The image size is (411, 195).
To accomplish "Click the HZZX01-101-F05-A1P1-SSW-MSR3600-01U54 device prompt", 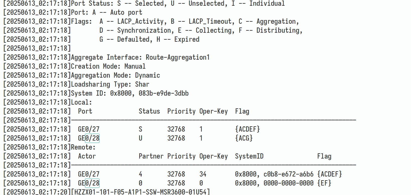I will click(141, 192).
